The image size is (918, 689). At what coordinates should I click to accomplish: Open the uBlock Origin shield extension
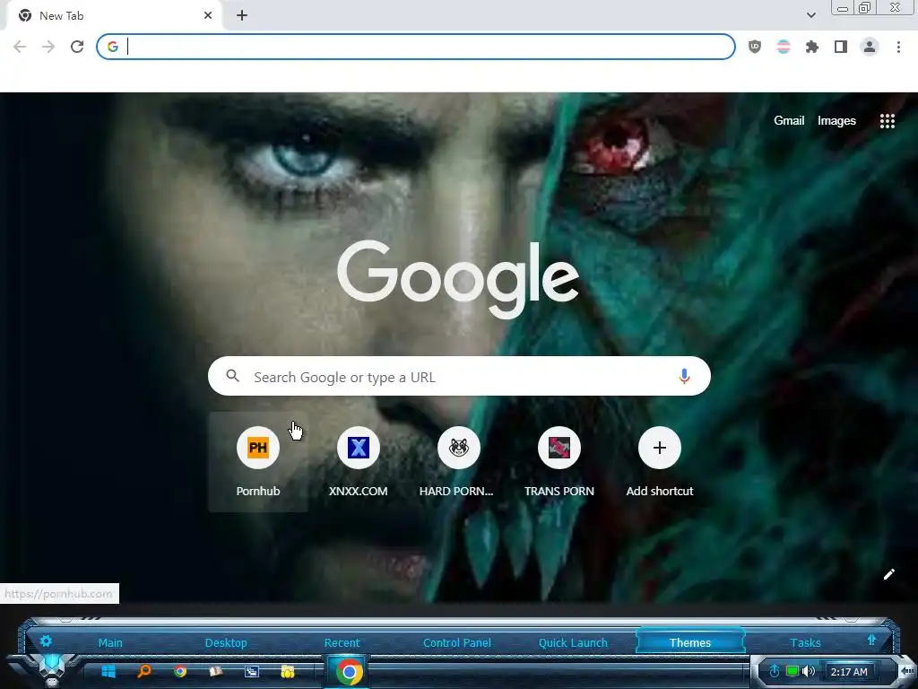[x=755, y=47]
